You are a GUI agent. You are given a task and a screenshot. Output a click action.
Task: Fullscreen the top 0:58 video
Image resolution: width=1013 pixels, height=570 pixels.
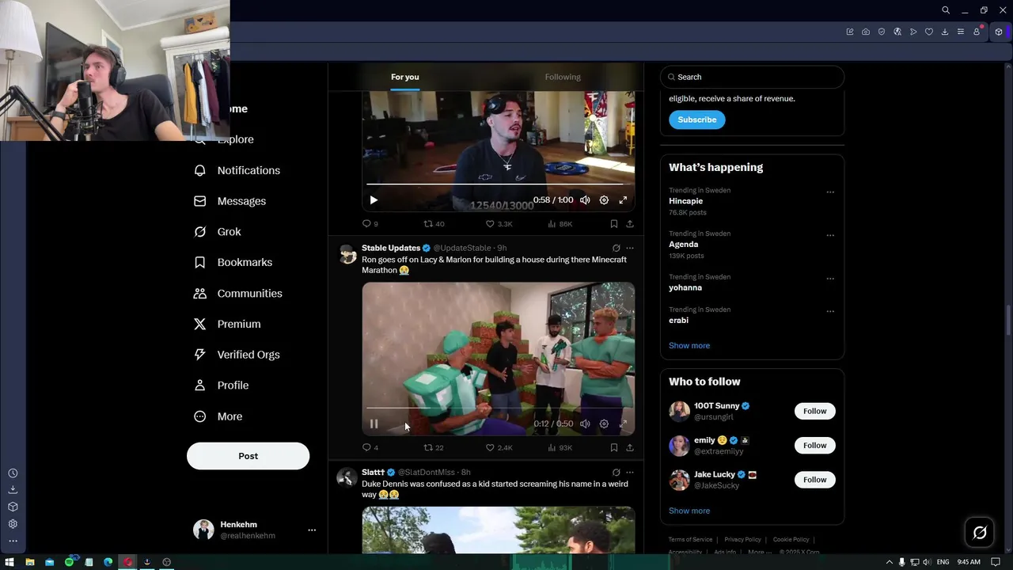623,200
